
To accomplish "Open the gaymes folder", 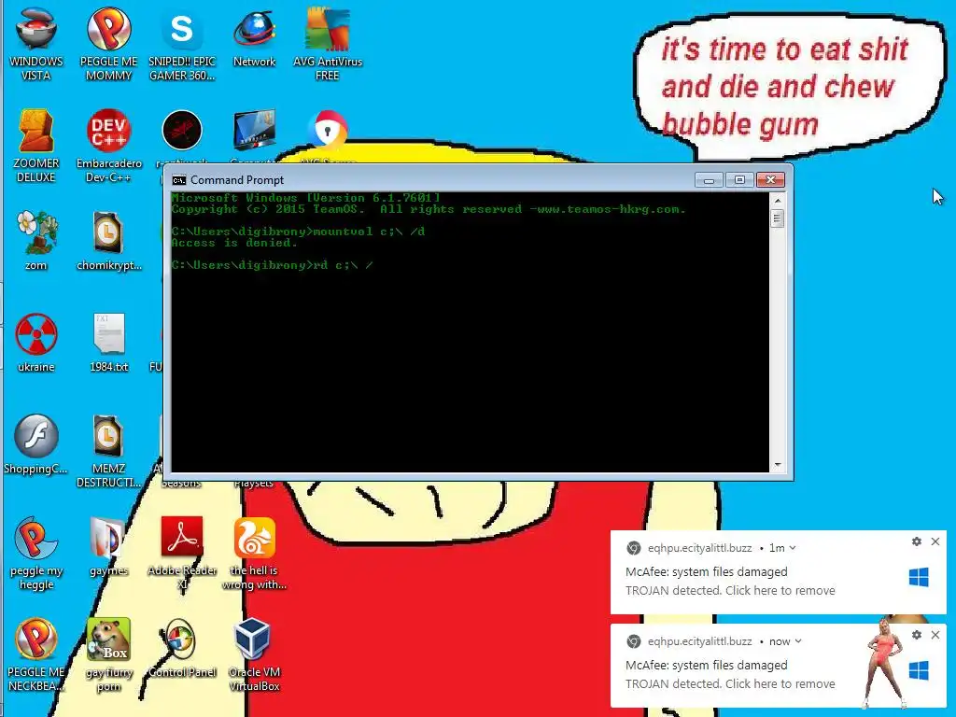I will tap(108, 547).
